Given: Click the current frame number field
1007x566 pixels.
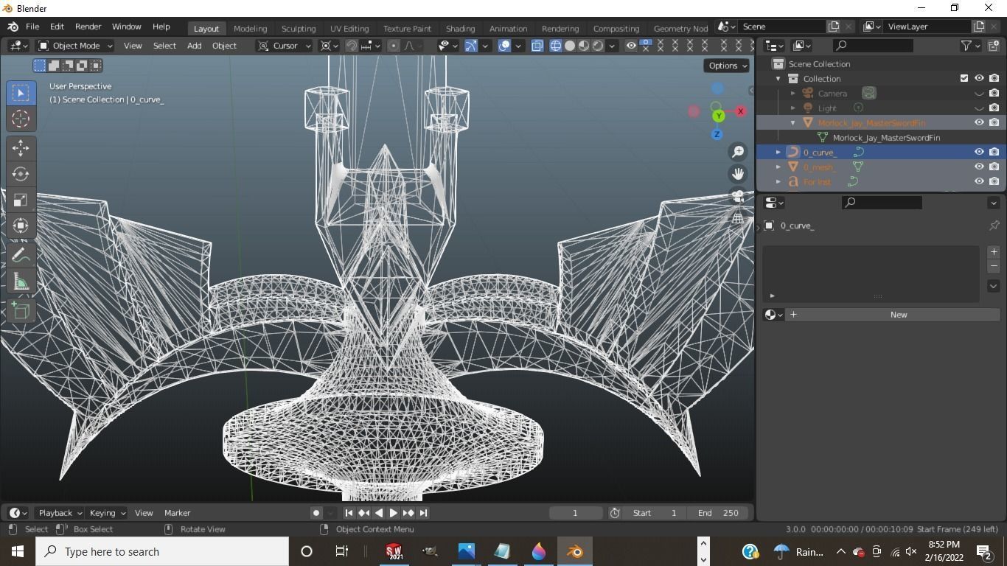Looking at the screenshot, I should point(575,513).
